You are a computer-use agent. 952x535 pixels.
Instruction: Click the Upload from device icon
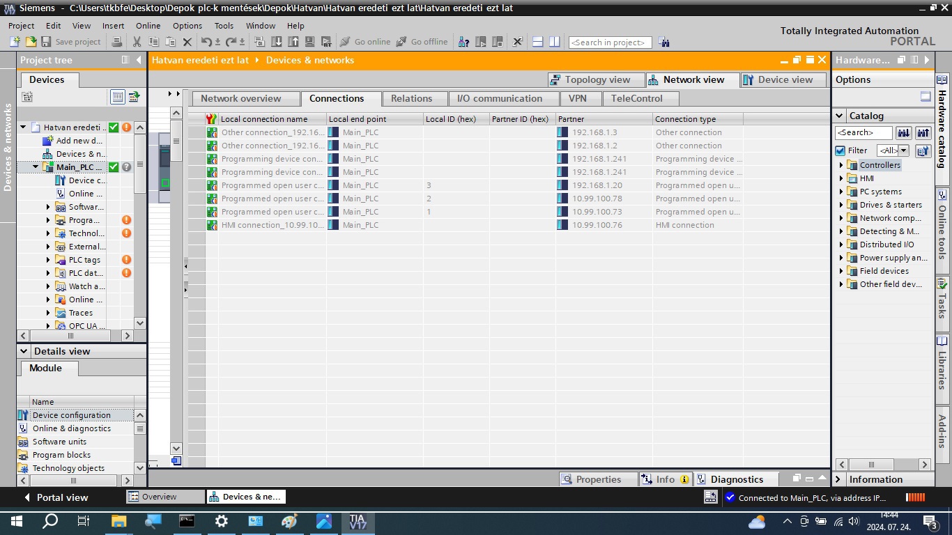click(x=293, y=42)
